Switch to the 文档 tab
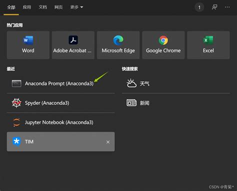 click(x=43, y=7)
